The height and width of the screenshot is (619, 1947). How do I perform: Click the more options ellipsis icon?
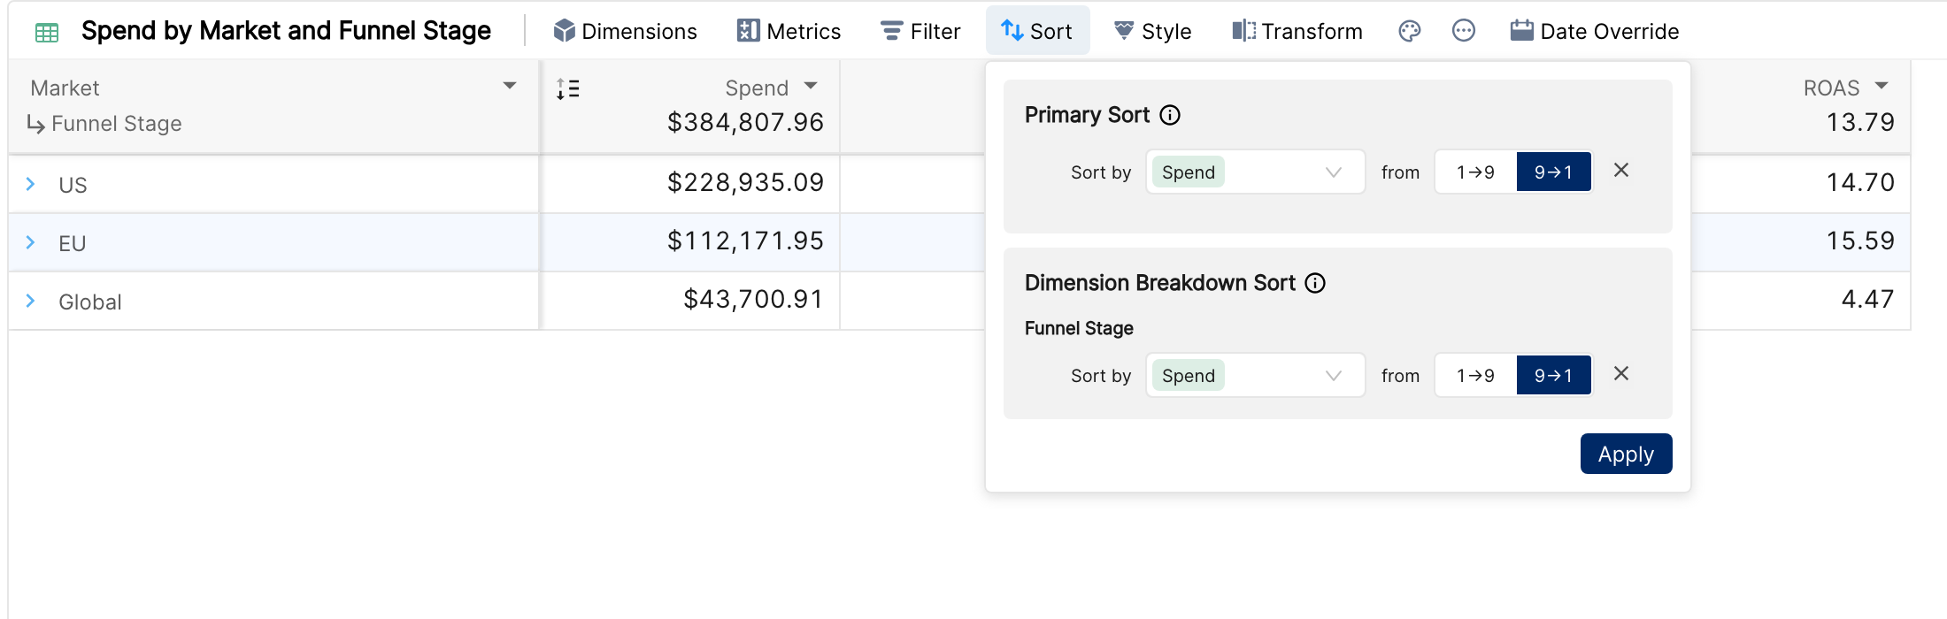(1464, 31)
